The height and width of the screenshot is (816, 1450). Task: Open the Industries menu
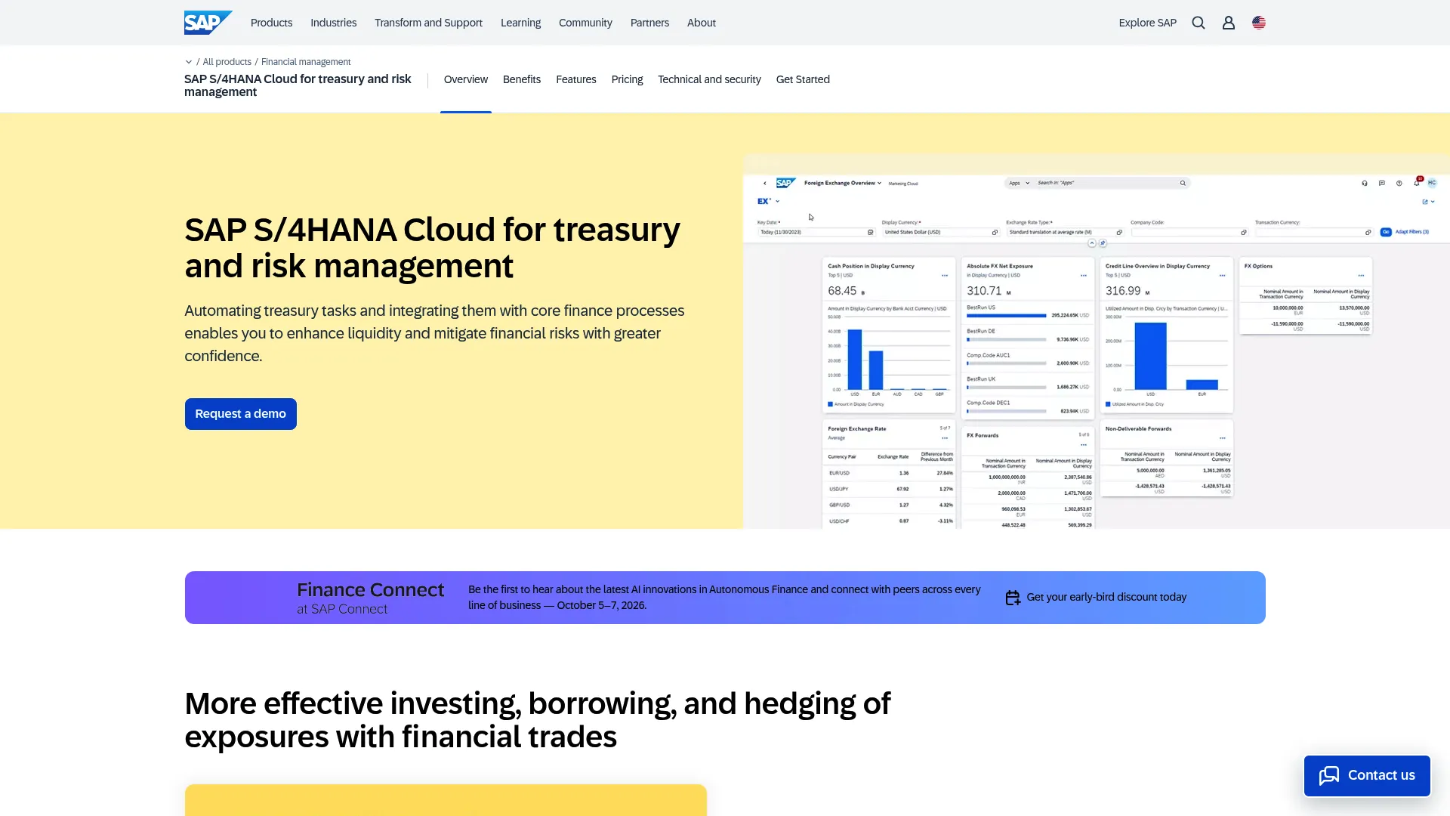point(333,23)
